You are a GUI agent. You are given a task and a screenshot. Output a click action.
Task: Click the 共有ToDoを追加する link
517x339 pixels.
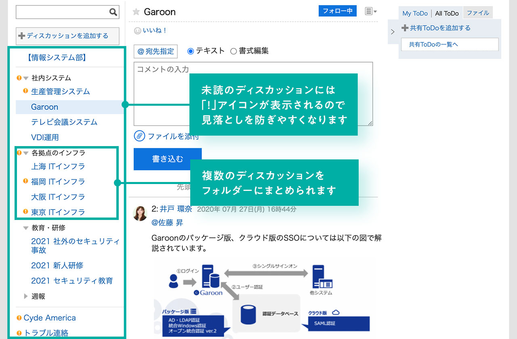[x=440, y=28]
